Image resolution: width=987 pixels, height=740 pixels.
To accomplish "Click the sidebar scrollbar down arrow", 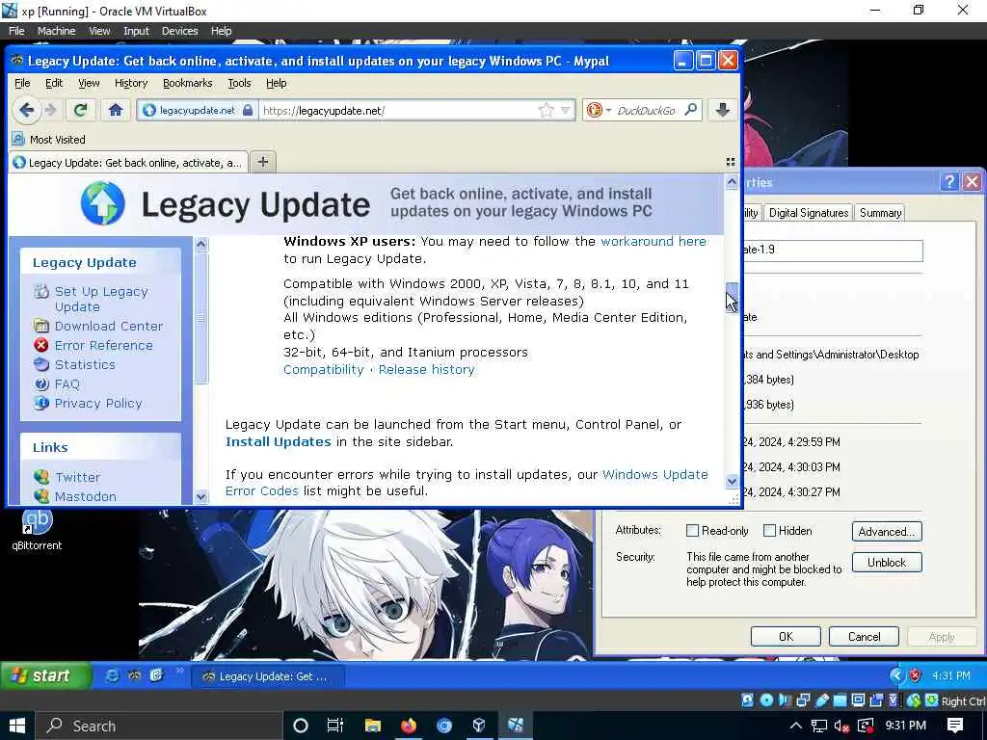I will click(x=200, y=496).
